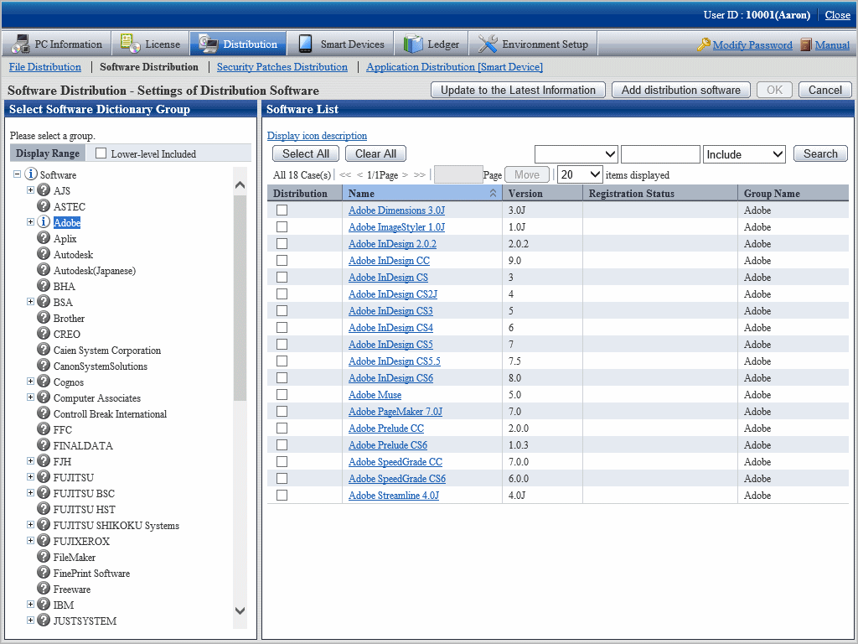Viewport: 858px width, 644px height.
Task: Click the sort arrow icon in Name column
Action: 493,194
